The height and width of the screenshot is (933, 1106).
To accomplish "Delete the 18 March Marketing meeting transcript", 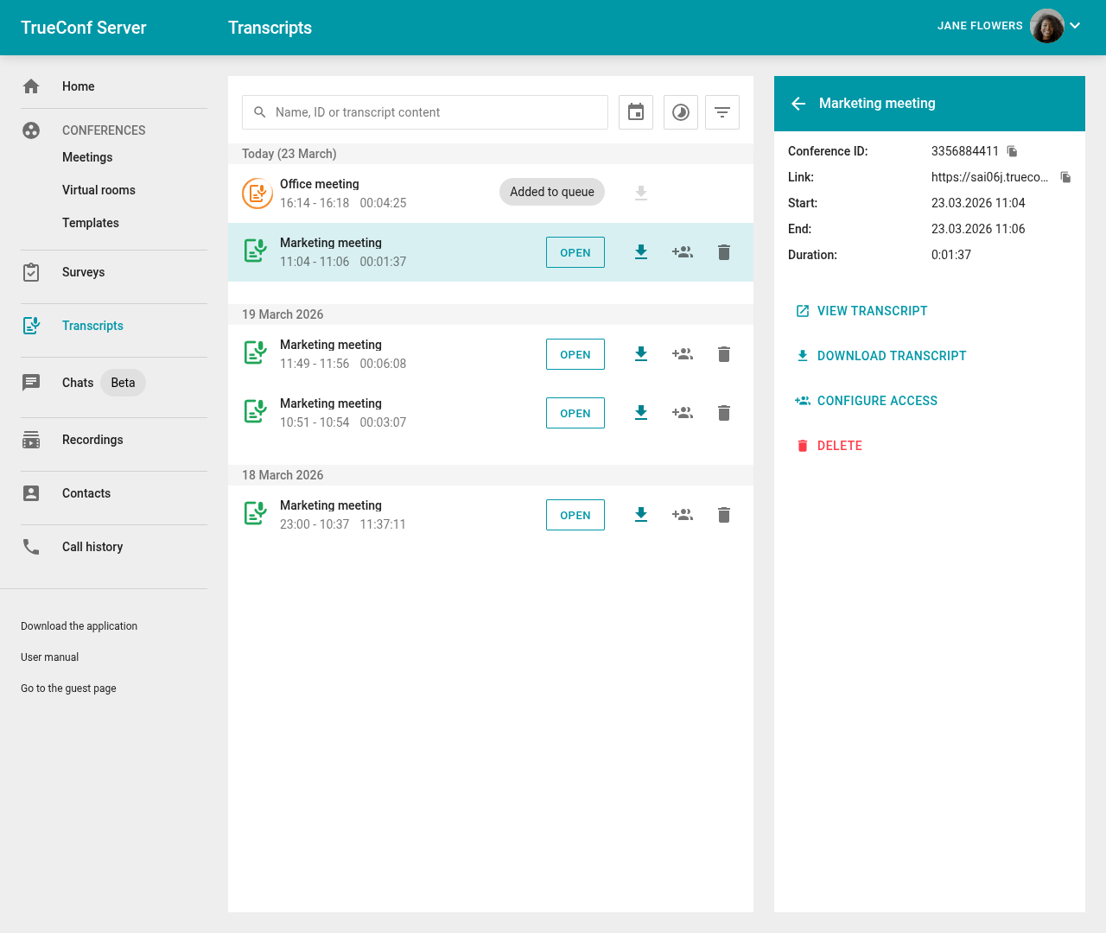I will tap(724, 515).
